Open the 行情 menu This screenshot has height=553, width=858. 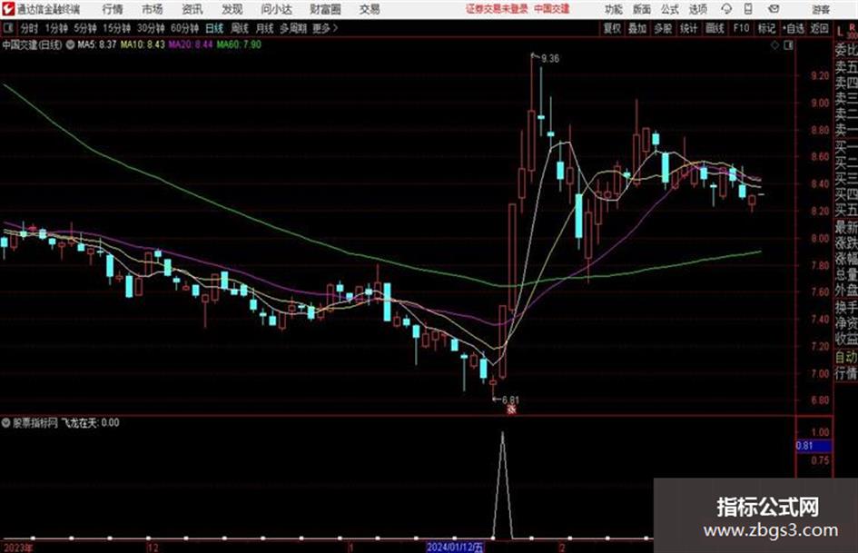[113, 9]
